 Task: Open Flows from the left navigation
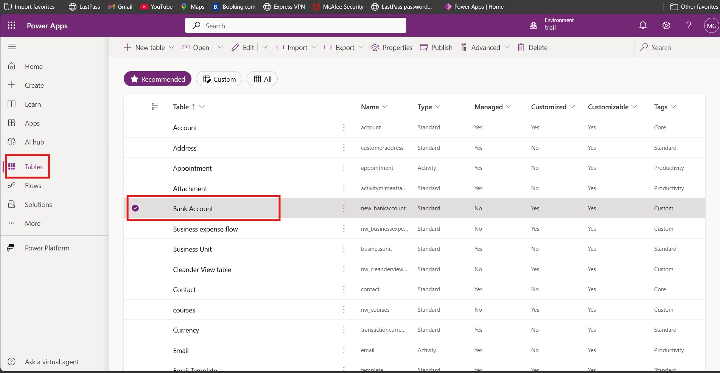coord(33,186)
